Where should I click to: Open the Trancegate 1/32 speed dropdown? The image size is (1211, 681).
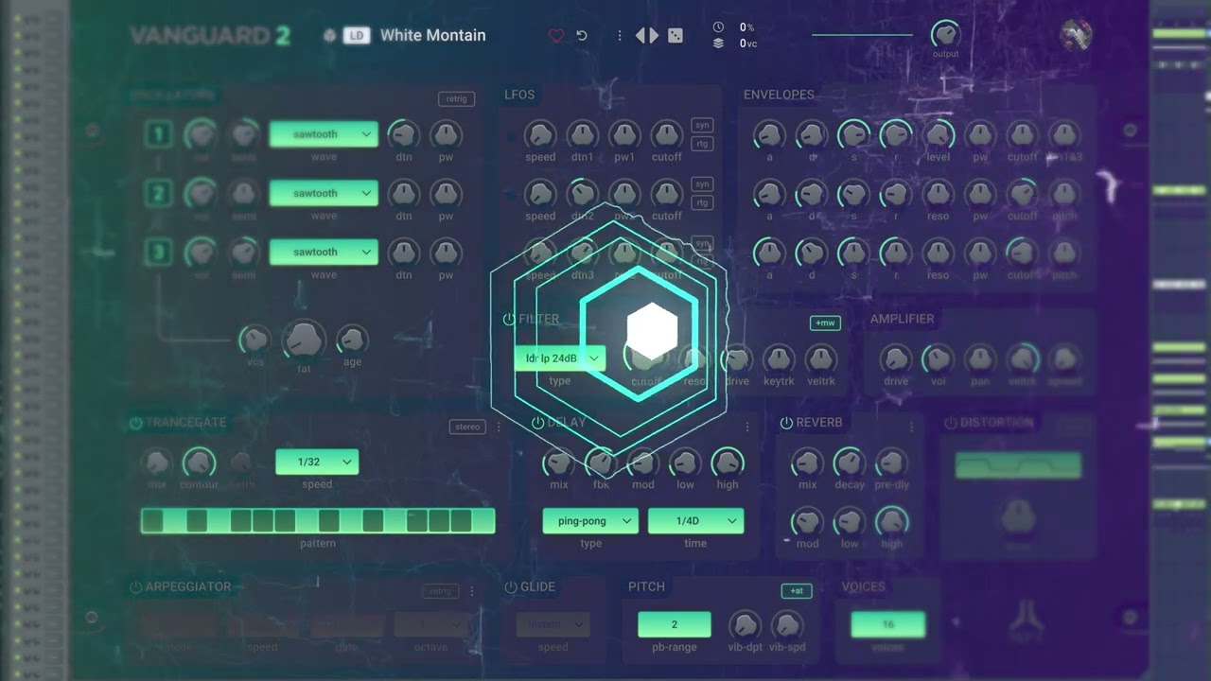[x=317, y=463]
